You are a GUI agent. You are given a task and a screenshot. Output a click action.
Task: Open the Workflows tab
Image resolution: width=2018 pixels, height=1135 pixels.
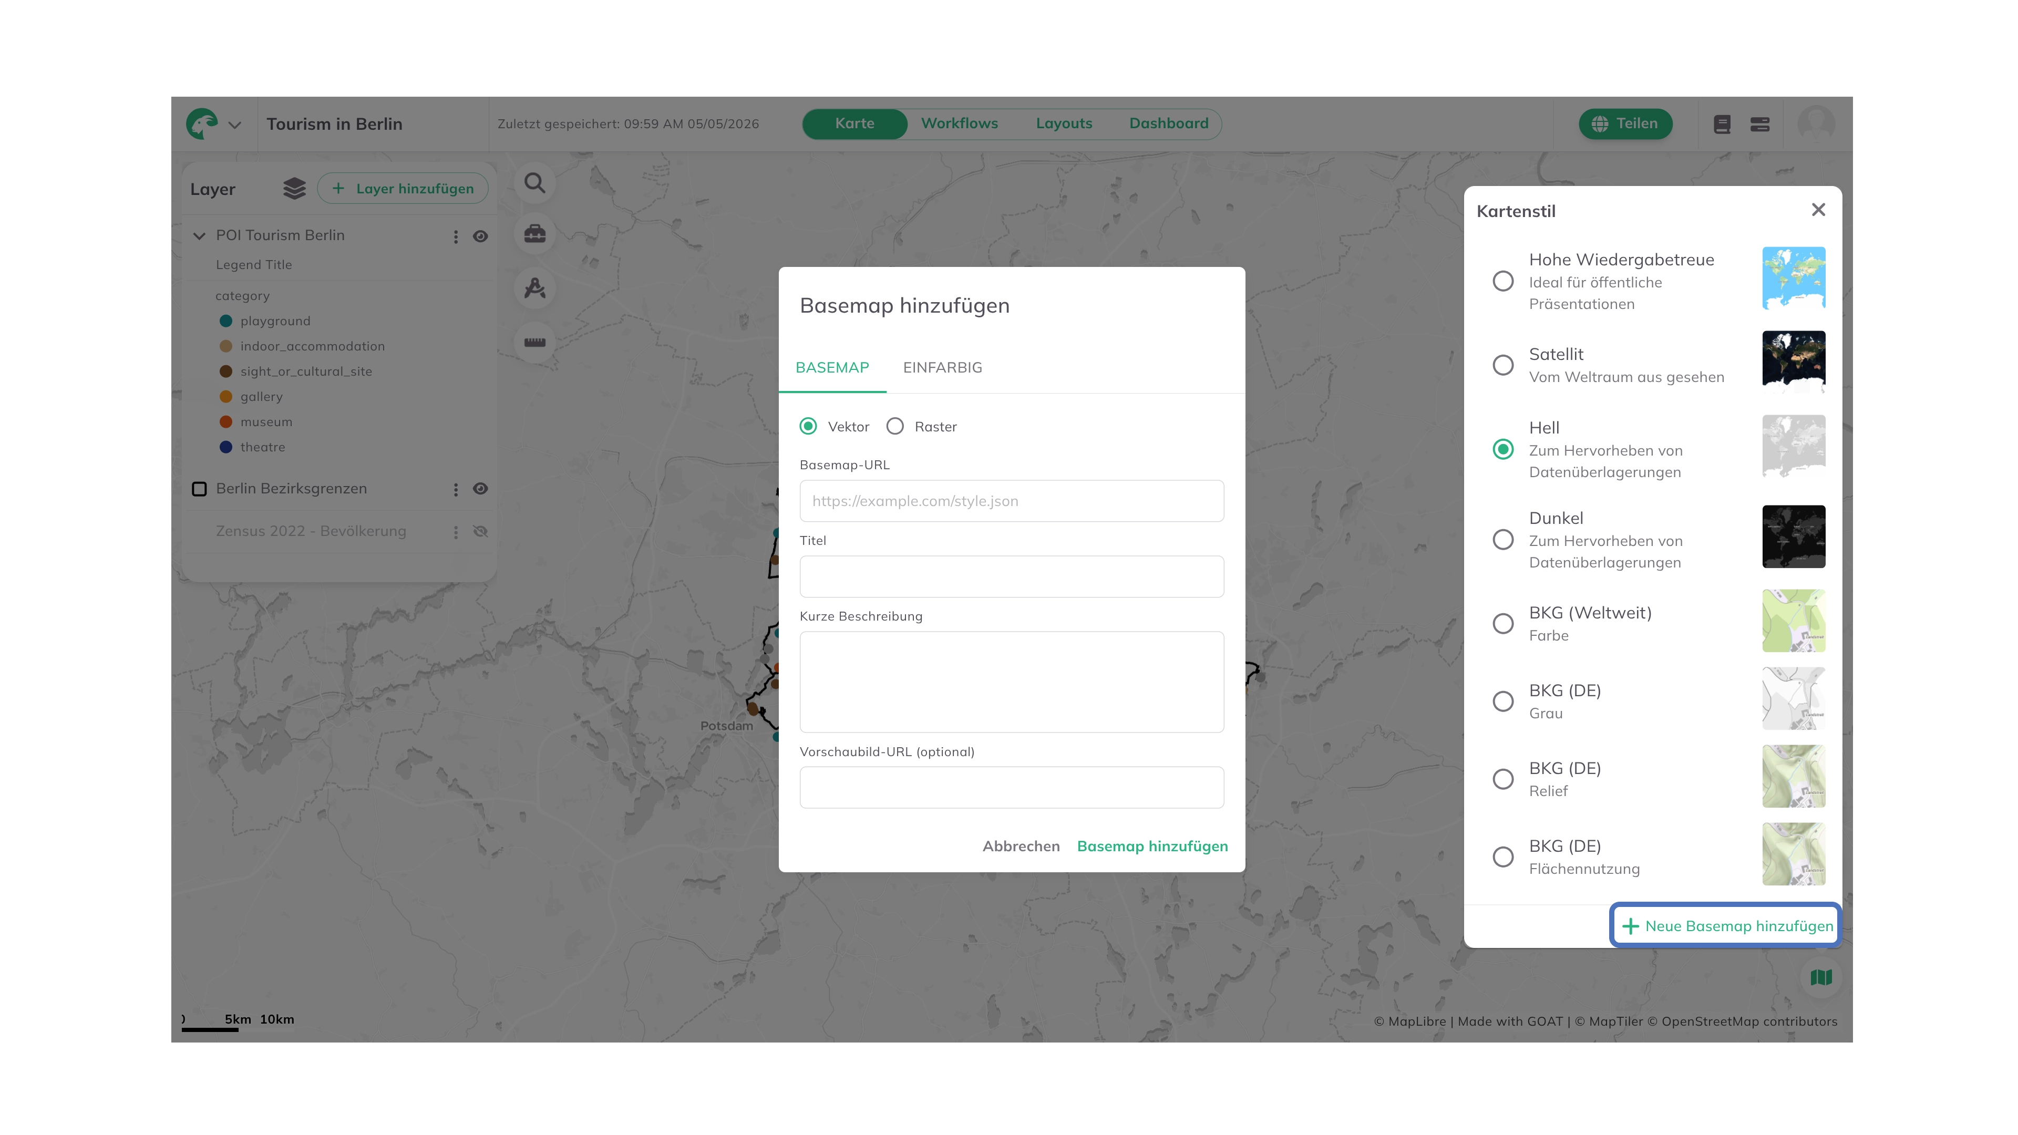pos(959,124)
